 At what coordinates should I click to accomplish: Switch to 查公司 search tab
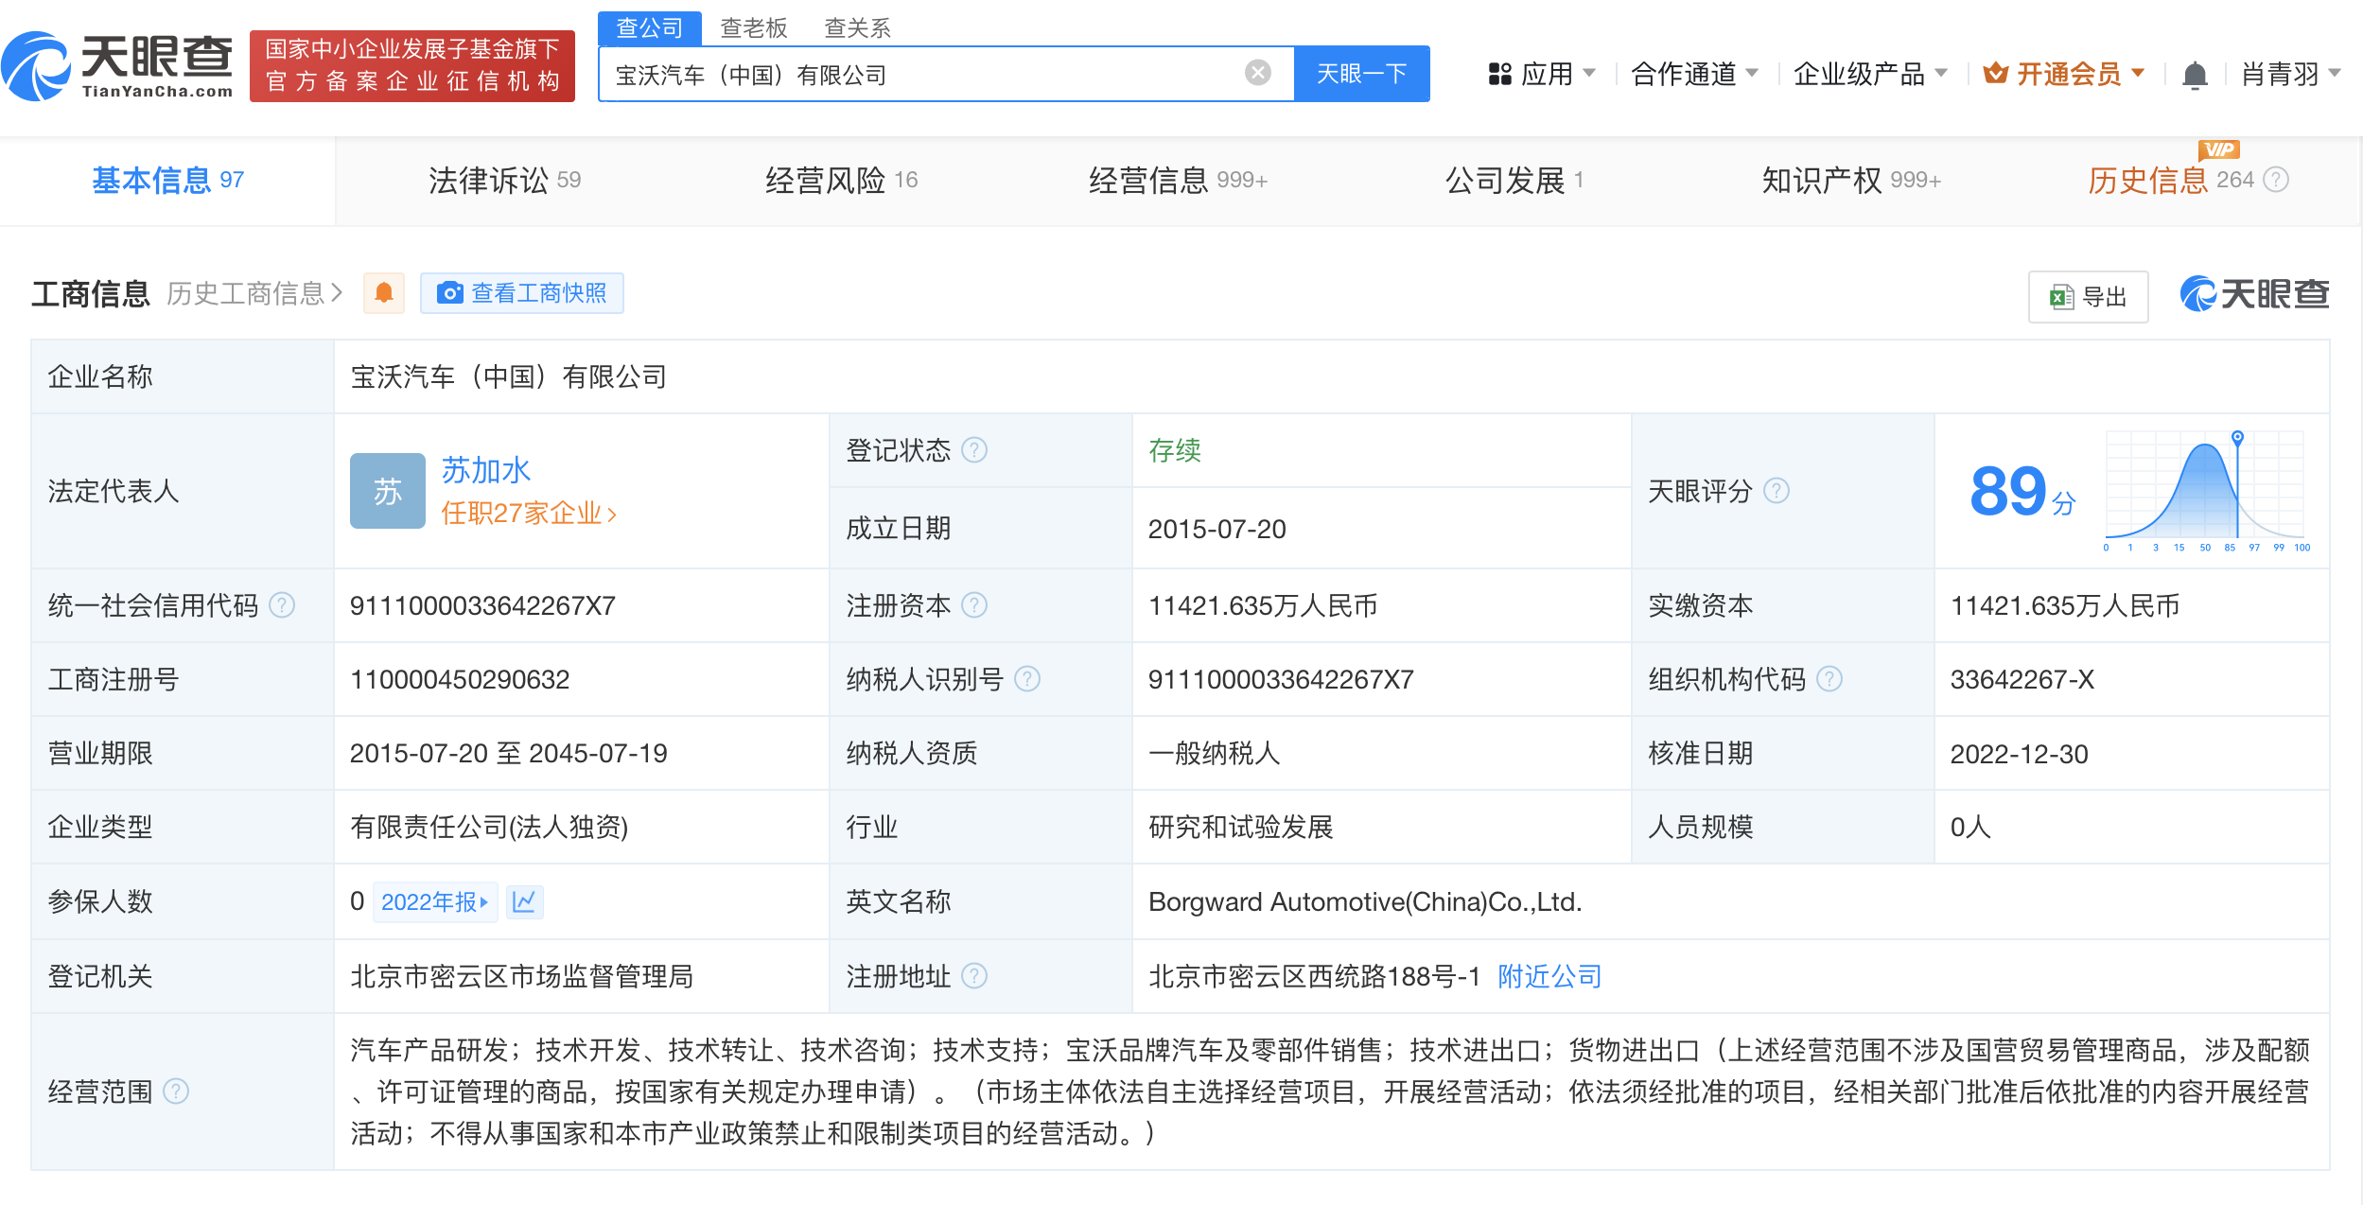650,28
